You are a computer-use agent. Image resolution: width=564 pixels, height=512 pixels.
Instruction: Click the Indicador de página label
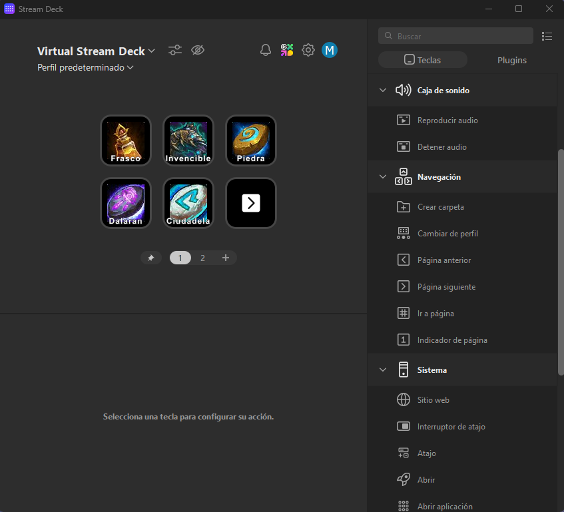452,340
